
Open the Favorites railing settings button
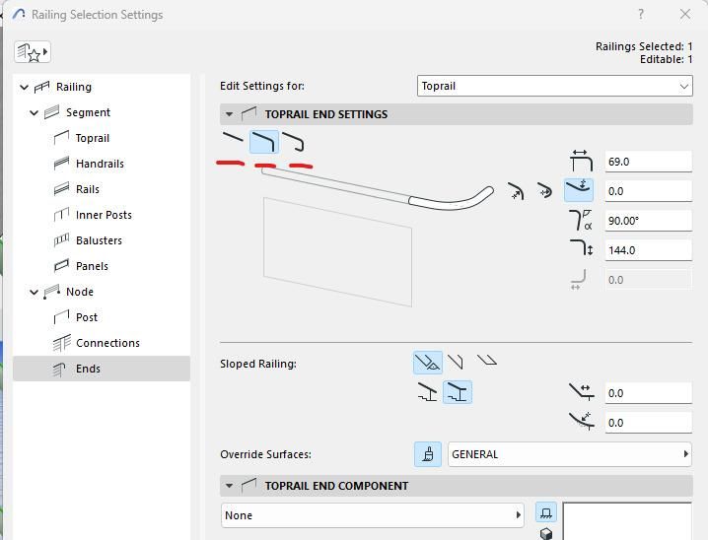[x=33, y=52]
